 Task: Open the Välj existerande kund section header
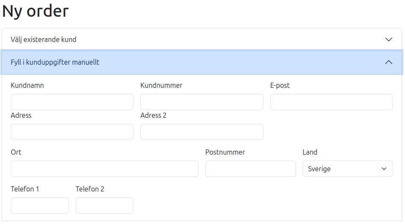point(44,39)
